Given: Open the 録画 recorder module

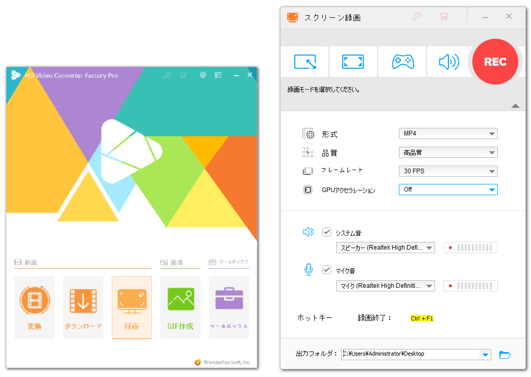Looking at the screenshot, I should (x=132, y=308).
